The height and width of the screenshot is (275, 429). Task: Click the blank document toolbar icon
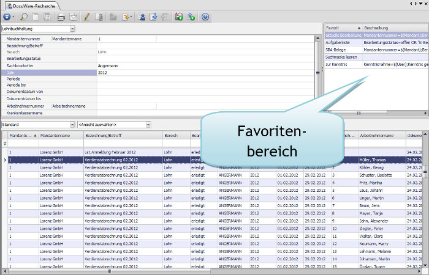point(36,17)
